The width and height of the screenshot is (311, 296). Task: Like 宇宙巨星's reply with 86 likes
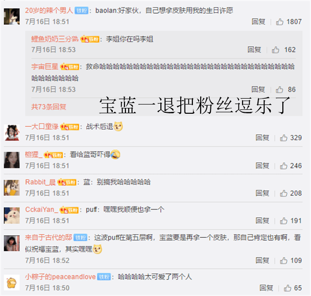(x=279, y=89)
